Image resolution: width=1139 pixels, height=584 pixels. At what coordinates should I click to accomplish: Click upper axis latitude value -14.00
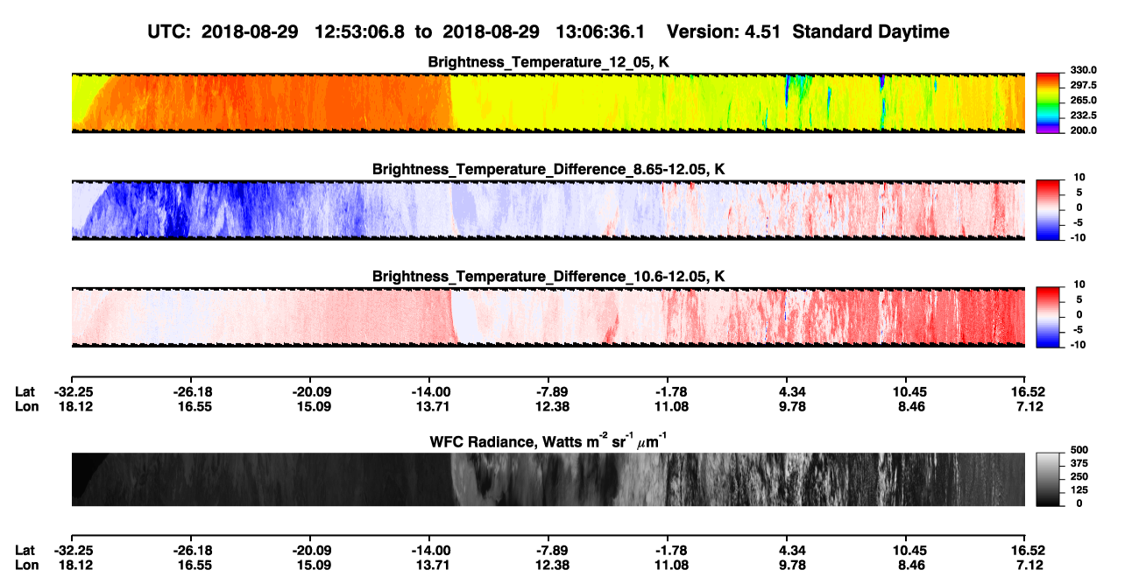428,391
